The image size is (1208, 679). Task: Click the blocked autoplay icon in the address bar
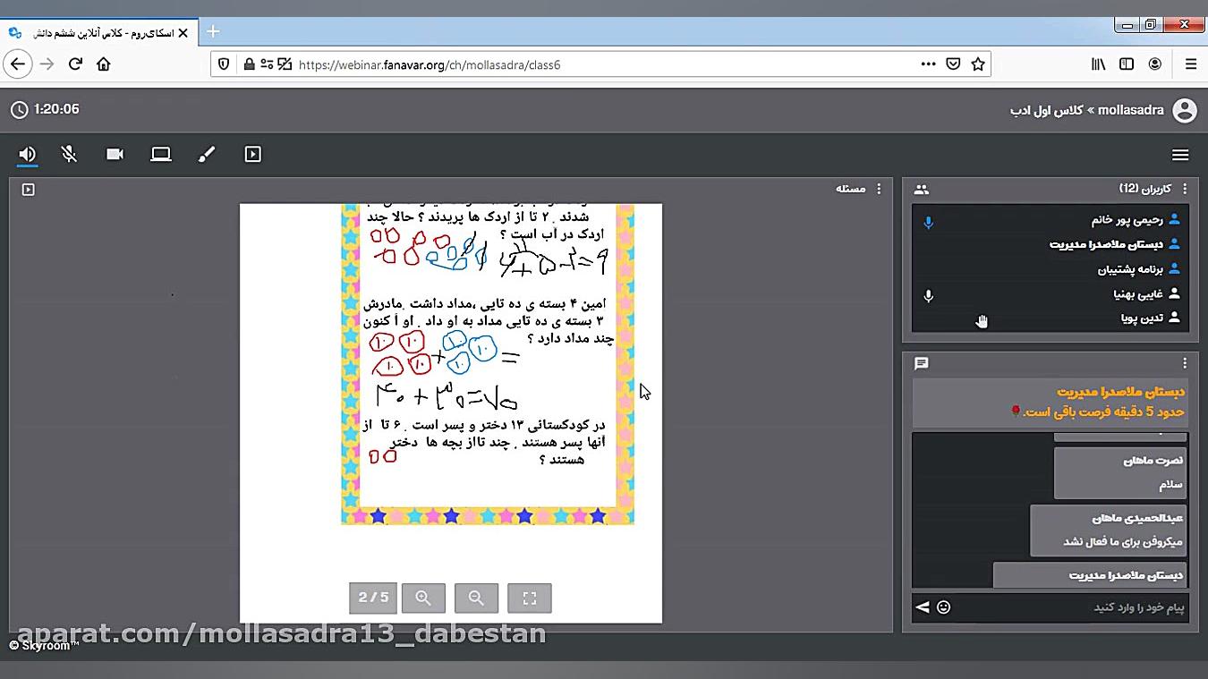pos(285,64)
